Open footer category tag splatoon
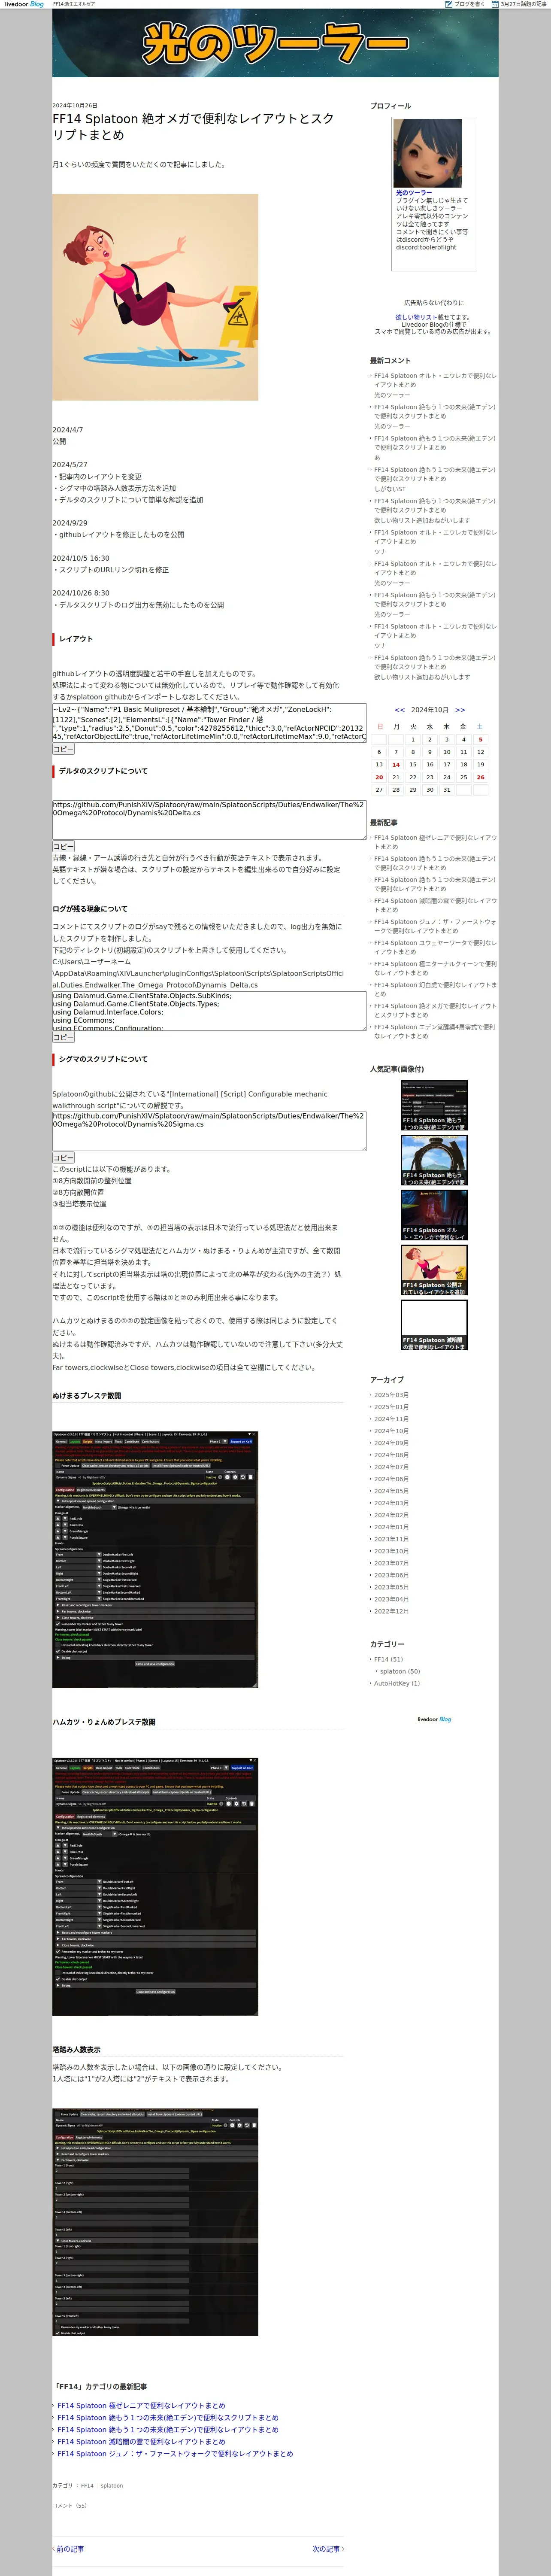Image resolution: width=551 pixels, height=2576 pixels. tap(112, 2486)
